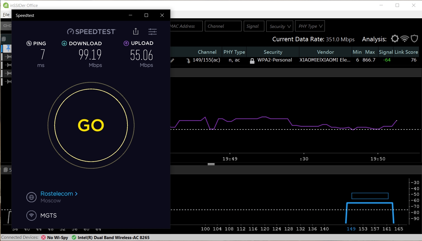Select the XIAOMI vendor cell
Screen dimensions: 422x241
(x=325, y=60)
